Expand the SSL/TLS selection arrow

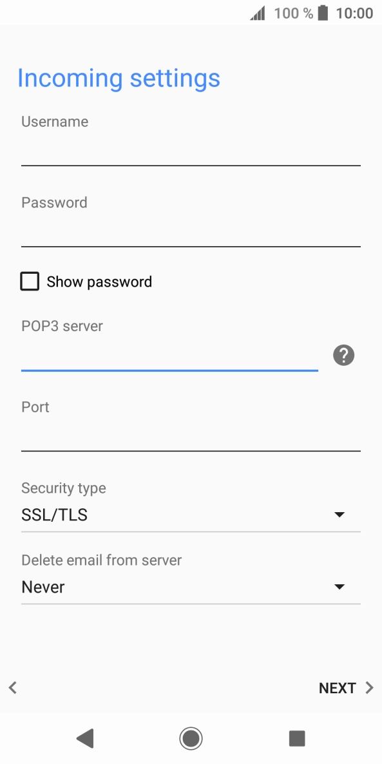[340, 514]
